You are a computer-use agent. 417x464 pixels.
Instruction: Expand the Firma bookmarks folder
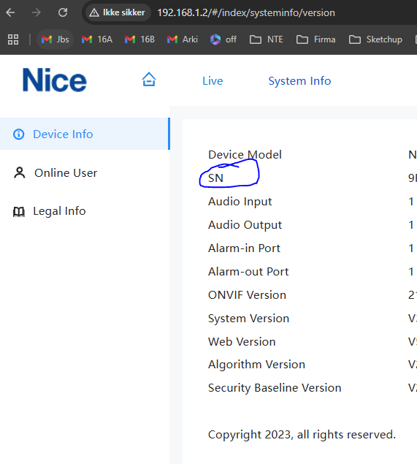click(x=316, y=39)
